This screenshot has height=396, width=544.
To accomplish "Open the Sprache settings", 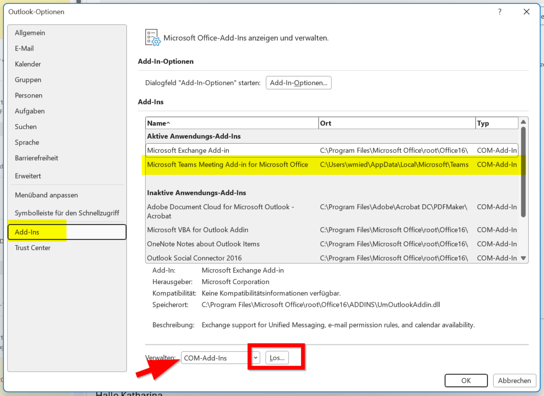I will pyautogui.click(x=67, y=142).
